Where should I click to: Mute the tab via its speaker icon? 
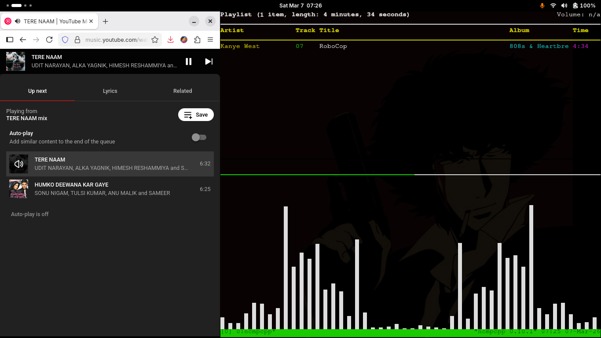click(18, 21)
